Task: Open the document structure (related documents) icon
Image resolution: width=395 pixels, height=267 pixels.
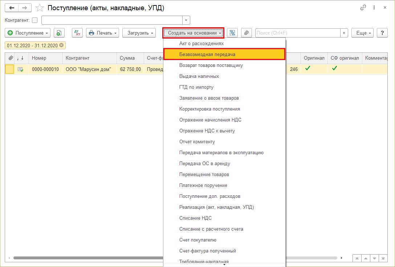Action: [232, 33]
